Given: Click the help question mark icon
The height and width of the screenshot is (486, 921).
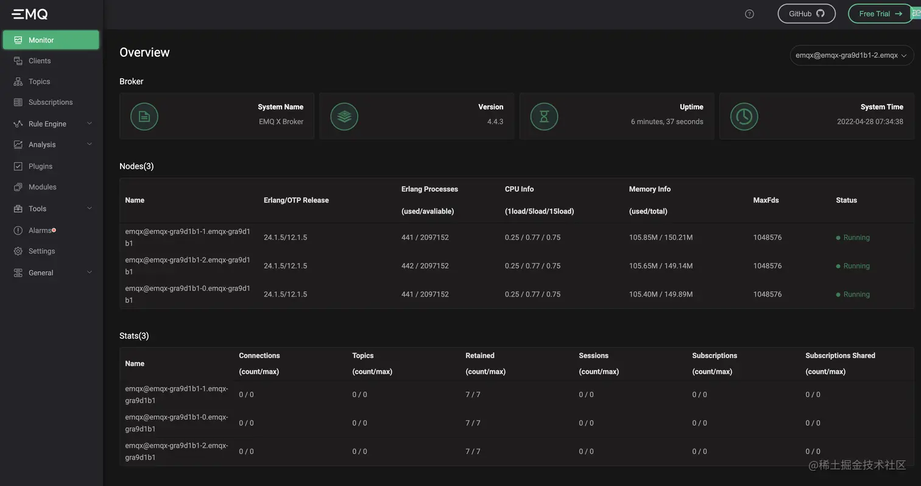Looking at the screenshot, I should 749,14.
